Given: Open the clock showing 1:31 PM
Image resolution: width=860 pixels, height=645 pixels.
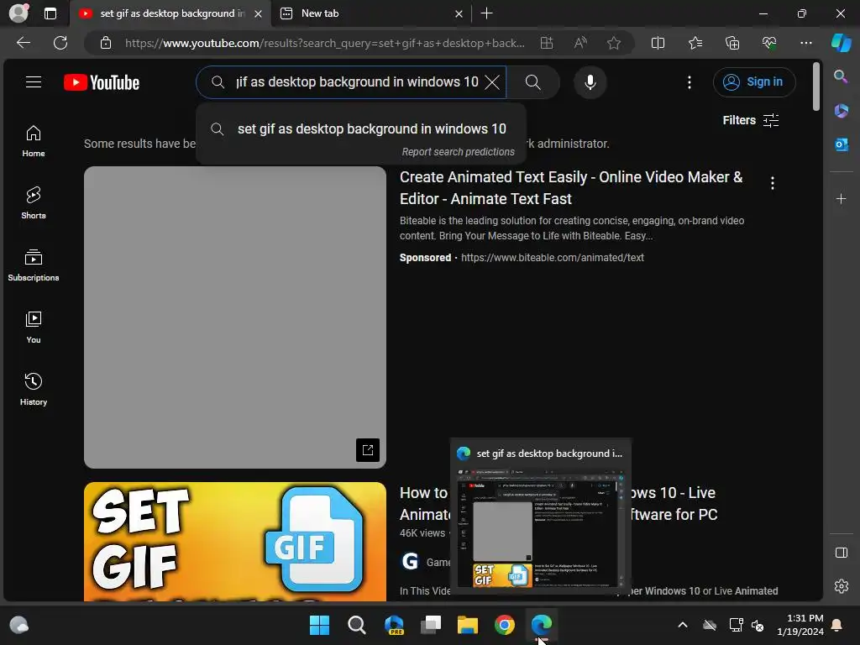Looking at the screenshot, I should pyautogui.click(x=800, y=625).
